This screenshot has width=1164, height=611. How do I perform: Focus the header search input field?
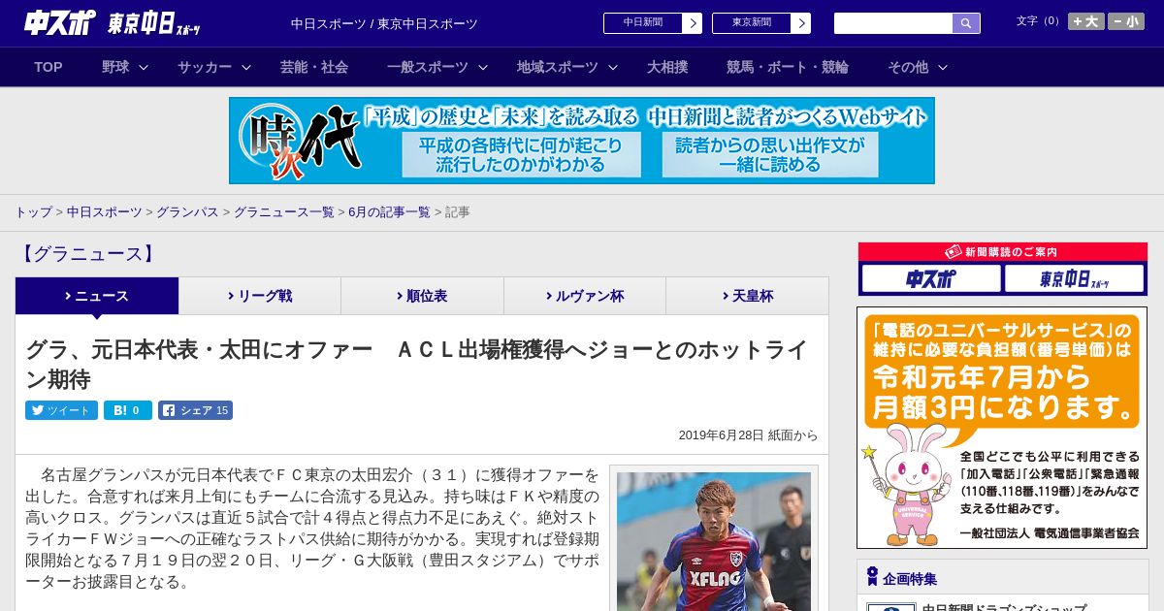893,23
